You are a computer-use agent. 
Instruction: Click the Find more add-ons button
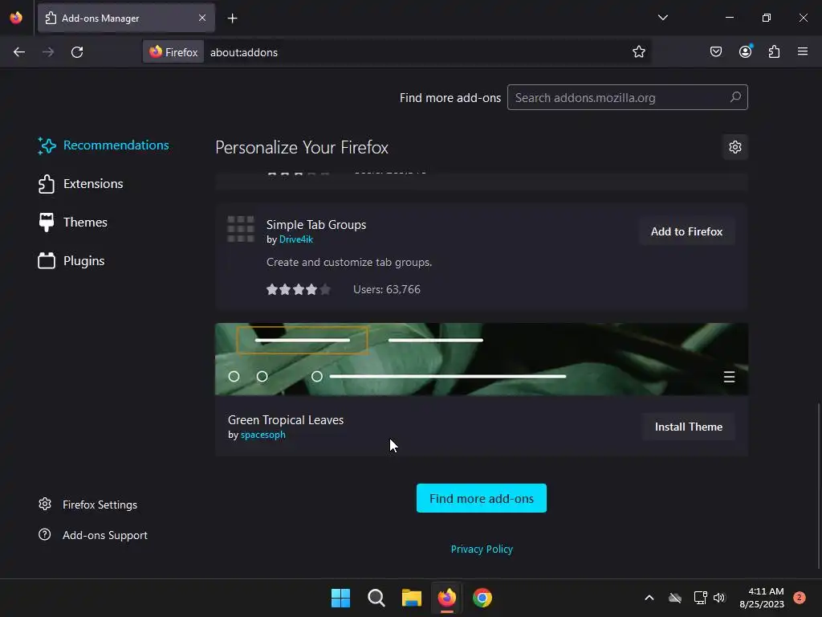[x=482, y=498]
